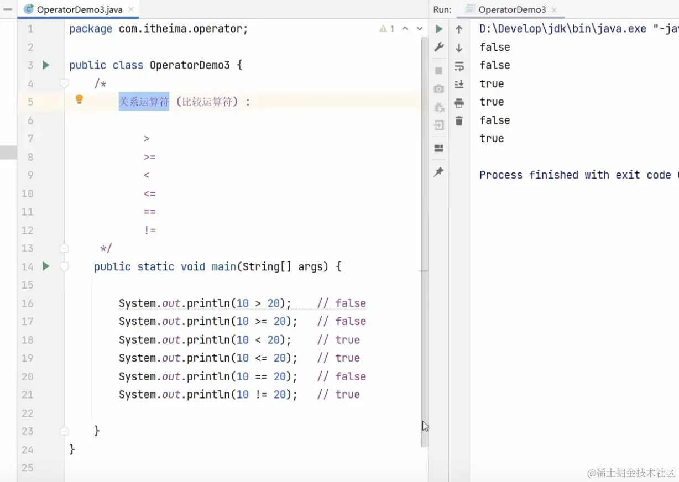Click the == operator on line 11
Image resolution: width=679 pixels, height=482 pixels.
click(x=150, y=212)
